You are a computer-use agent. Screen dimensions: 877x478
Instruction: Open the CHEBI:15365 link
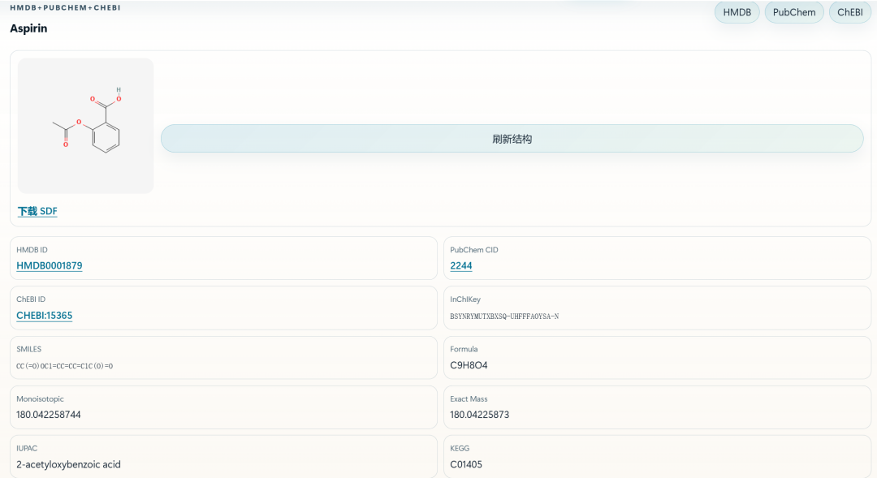[44, 316]
